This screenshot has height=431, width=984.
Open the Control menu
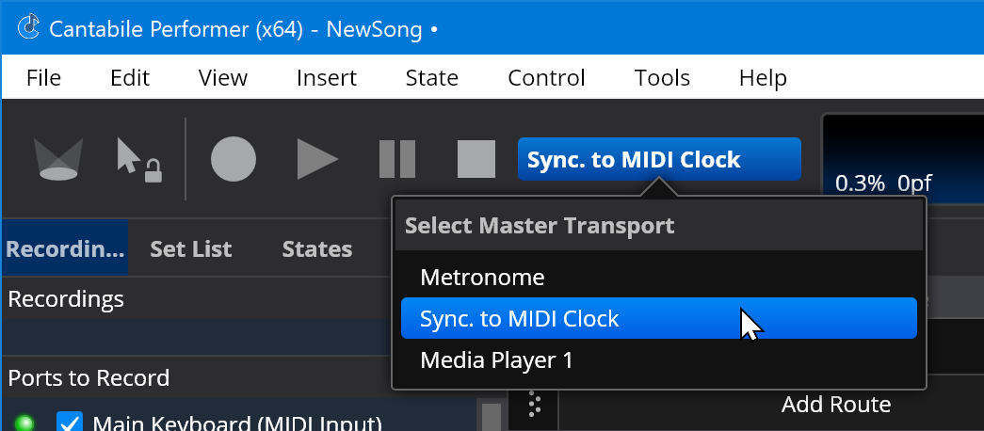click(546, 78)
